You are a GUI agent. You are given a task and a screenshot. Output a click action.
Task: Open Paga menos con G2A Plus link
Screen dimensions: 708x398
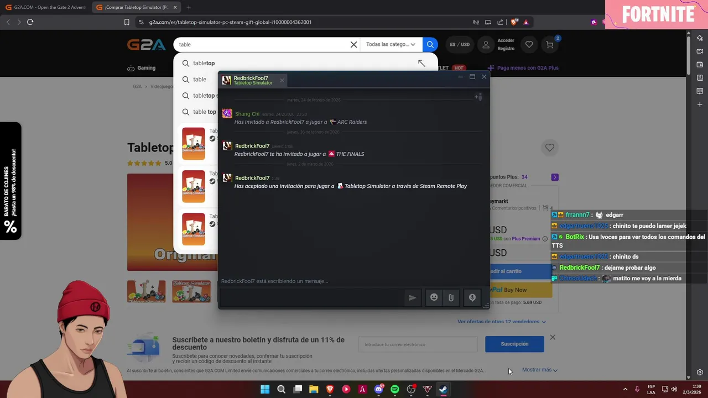(523, 68)
